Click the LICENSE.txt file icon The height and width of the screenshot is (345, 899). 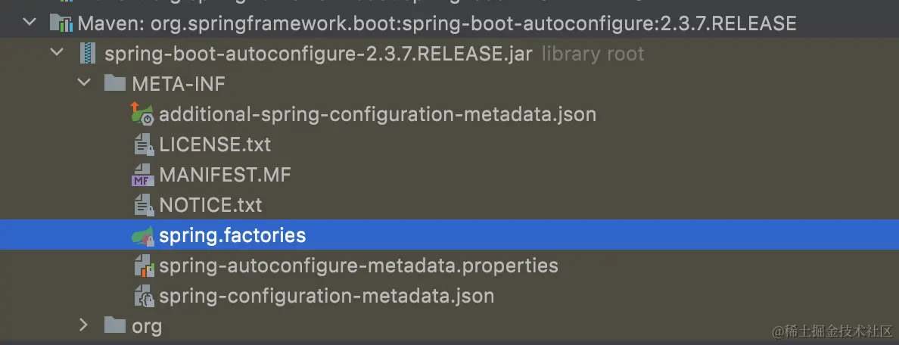tap(143, 144)
